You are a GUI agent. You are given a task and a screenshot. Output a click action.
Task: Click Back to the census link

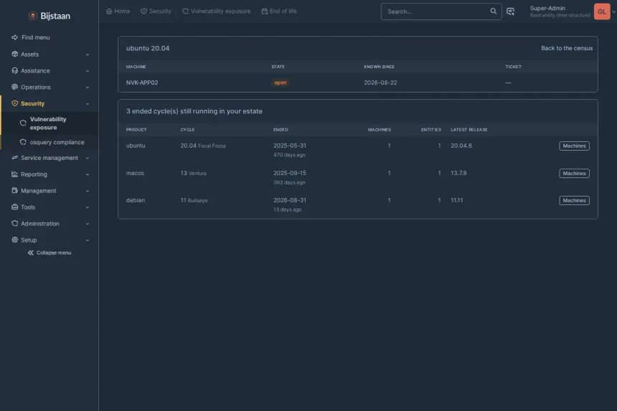[567, 48]
